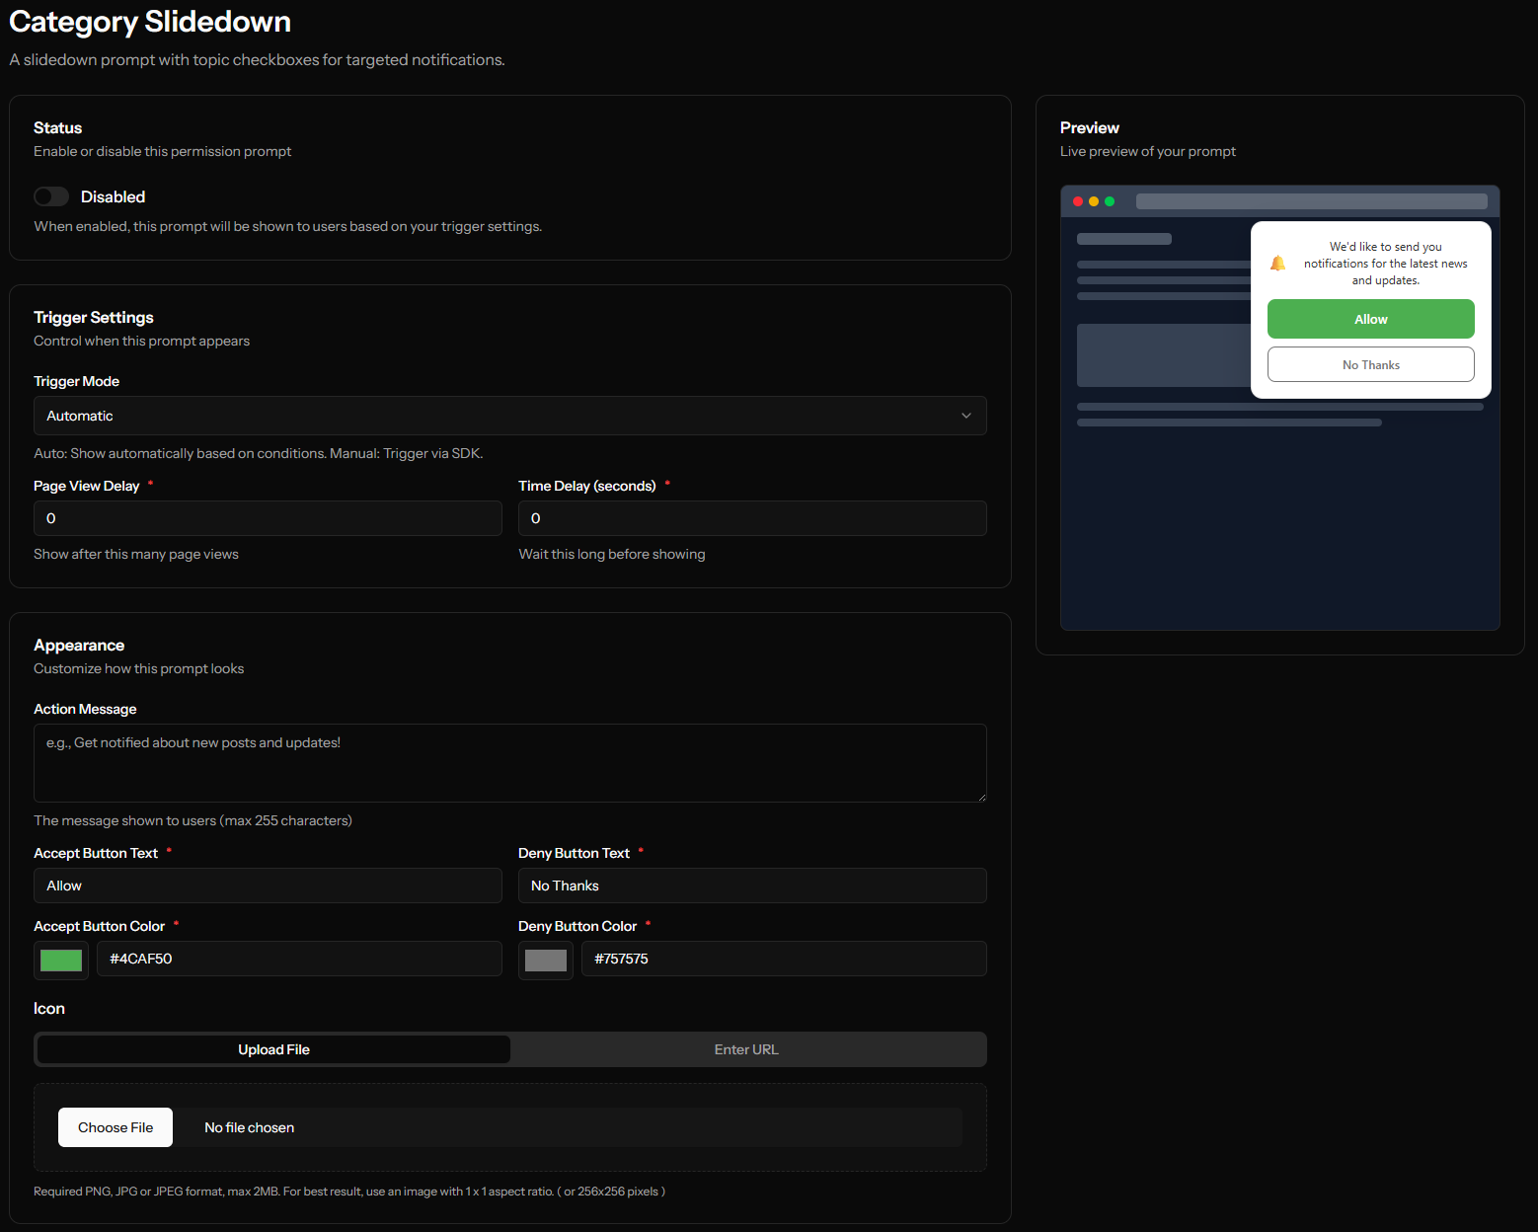Enable the Status toggle switch
1538x1232 pixels.
point(50,195)
